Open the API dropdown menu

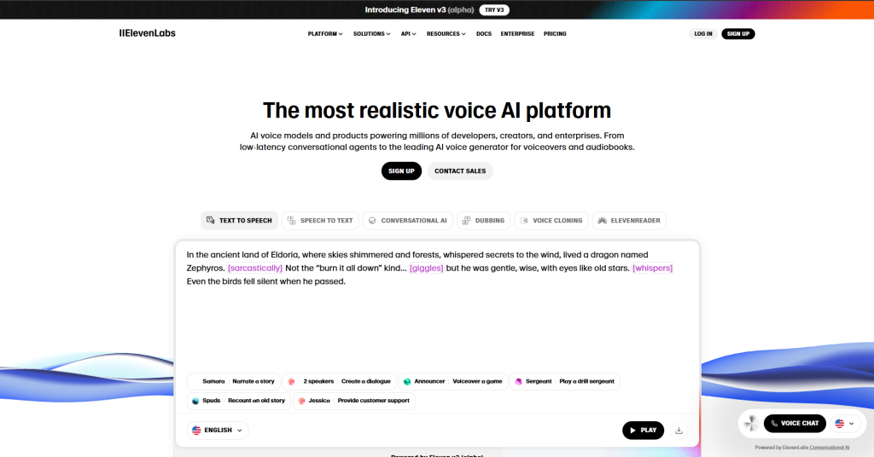click(409, 34)
